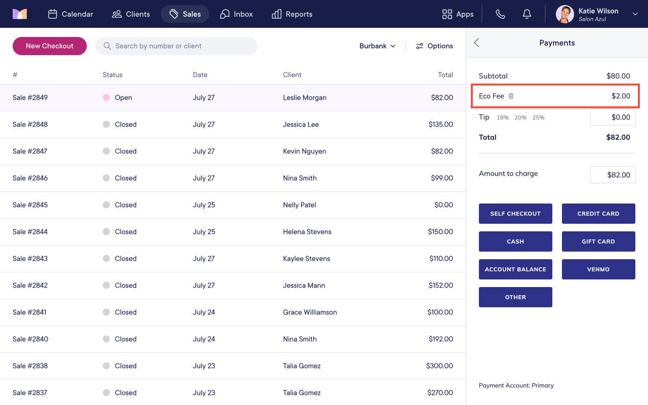The height and width of the screenshot is (405, 648).
Task: Select the 25% tip option
Action: tap(538, 117)
